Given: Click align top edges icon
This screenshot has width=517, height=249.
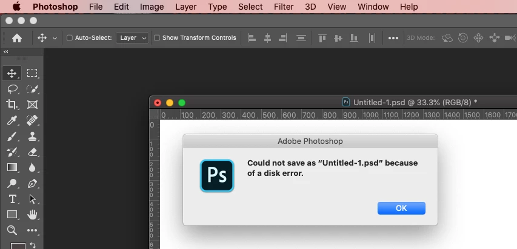Looking at the screenshot, I should (x=322, y=38).
